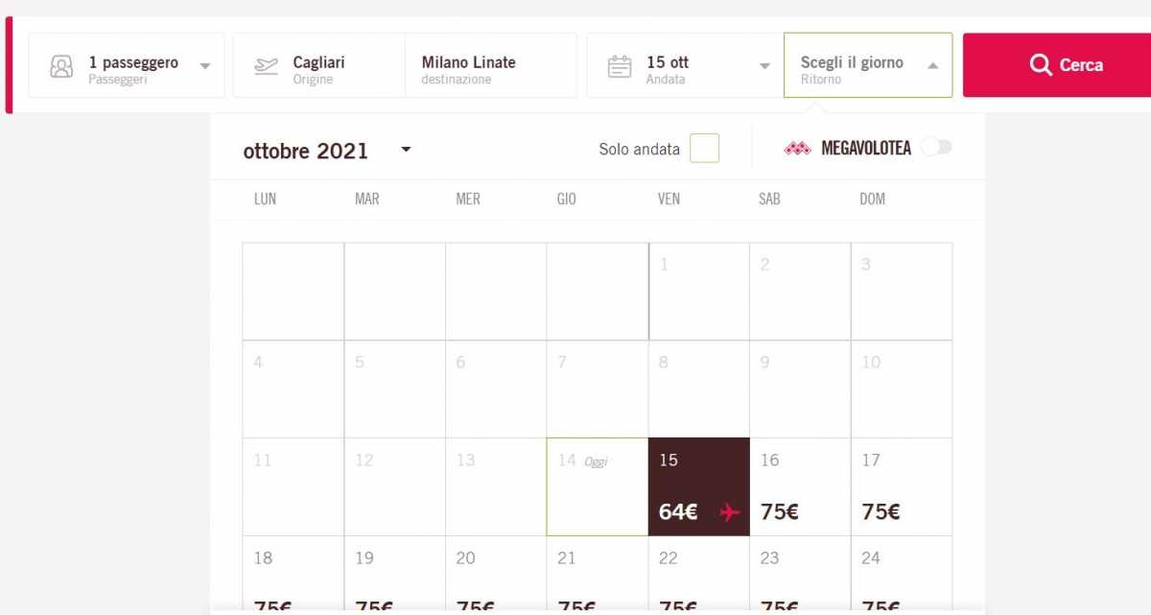Choose day 22 in the calendar
The image size is (1151, 615).
[x=699, y=576]
